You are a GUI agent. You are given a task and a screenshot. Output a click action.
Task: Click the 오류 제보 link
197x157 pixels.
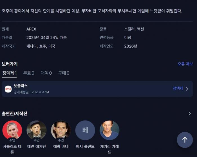pyautogui.click(x=185, y=64)
